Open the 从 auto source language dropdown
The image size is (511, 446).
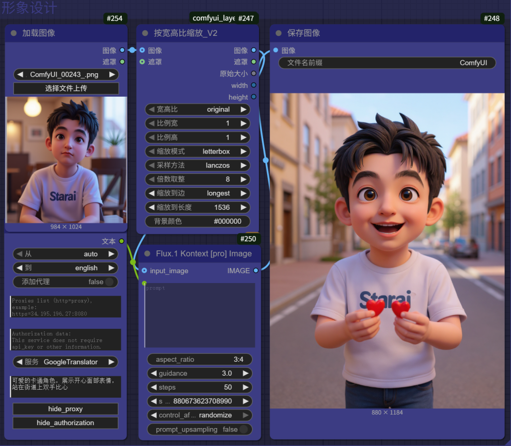coord(65,254)
